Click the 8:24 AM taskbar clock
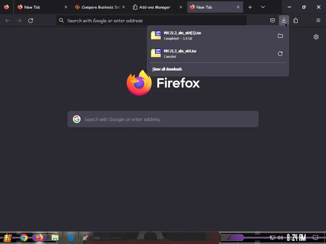The width and height of the screenshot is (326, 244). (x=296, y=238)
